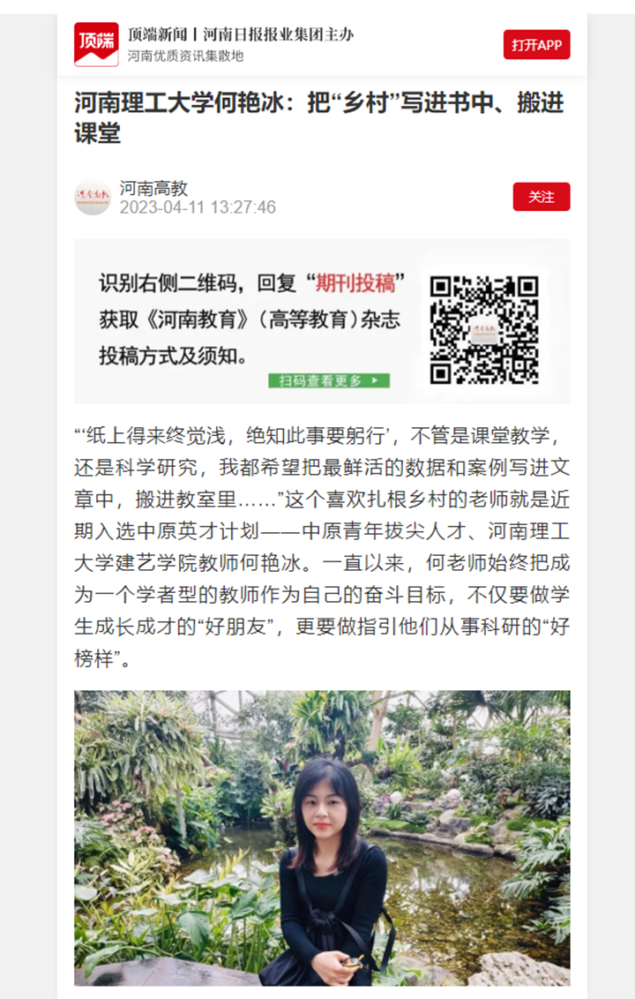Click the green 扫码查看更多 button

point(329,381)
